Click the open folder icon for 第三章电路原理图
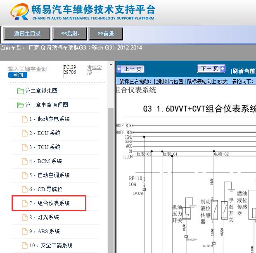The width and height of the screenshot is (256, 253). click(21, 105)
